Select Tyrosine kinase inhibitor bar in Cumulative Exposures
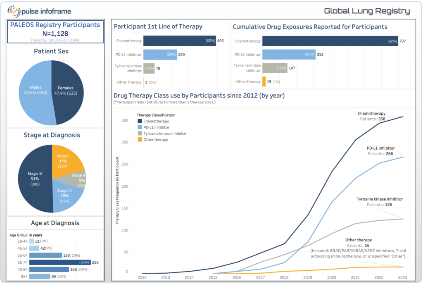The height and width of the screenshot is (284, 423). [275, 68]
